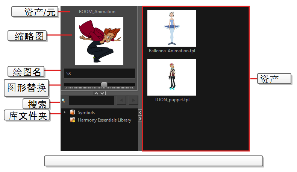Click inside the library search field

coord(91,100)
